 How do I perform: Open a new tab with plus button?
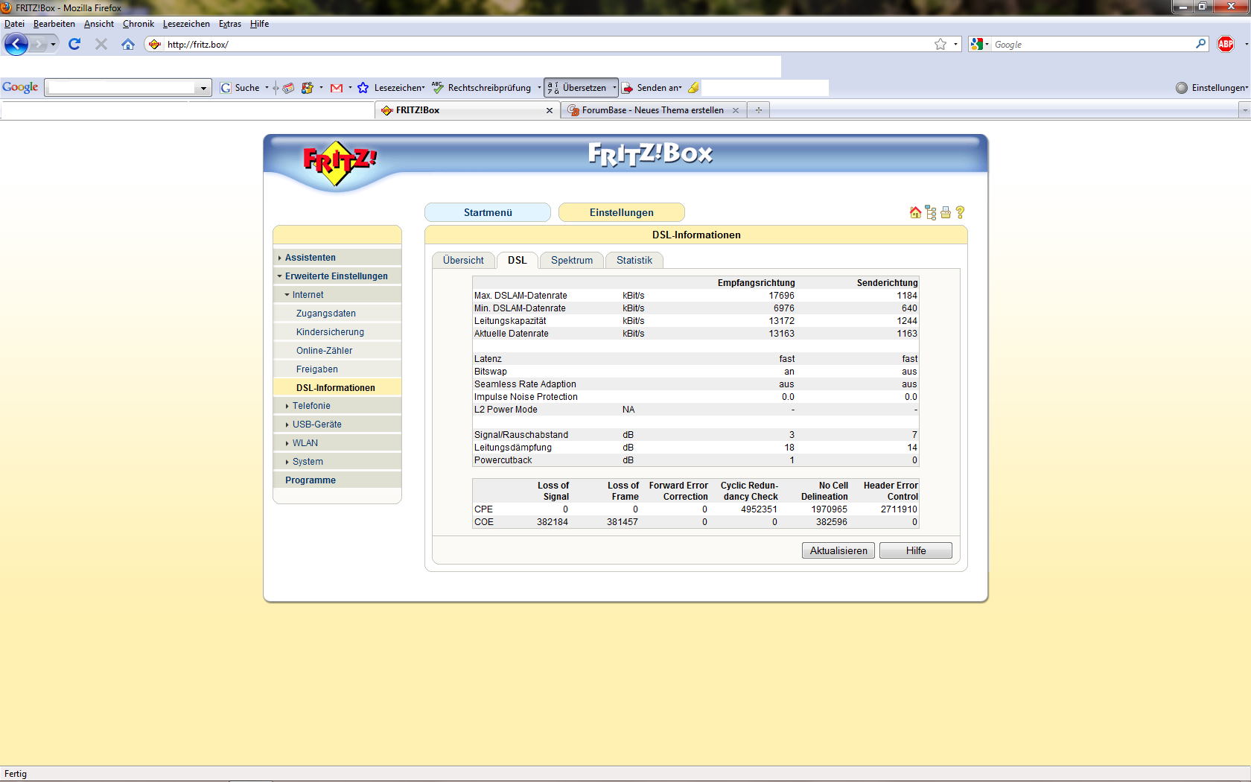pos(759,110)
